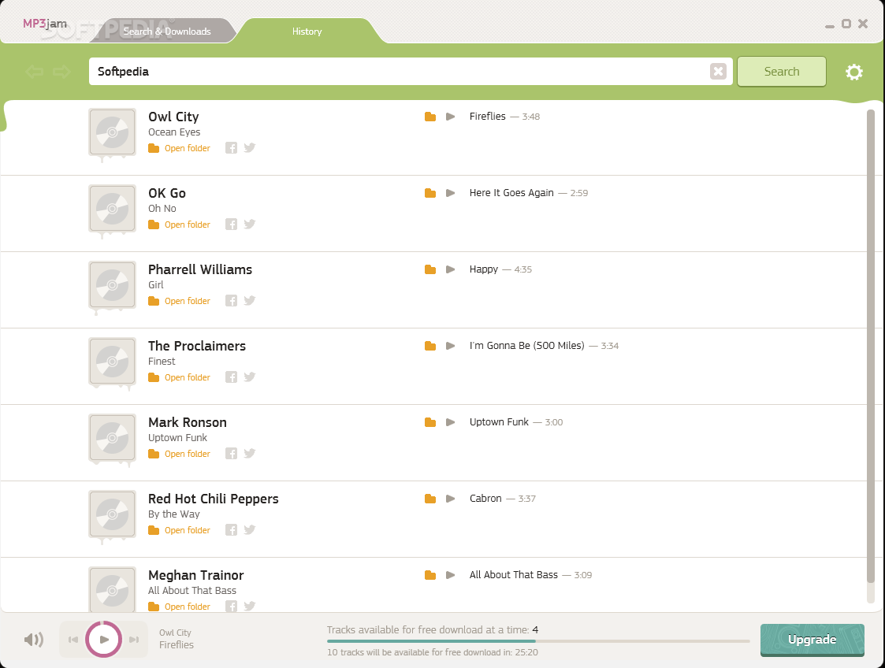Click the back navigation arrow
The width and height of the screenshot is (885, 668).
click(x=35, y=72)
